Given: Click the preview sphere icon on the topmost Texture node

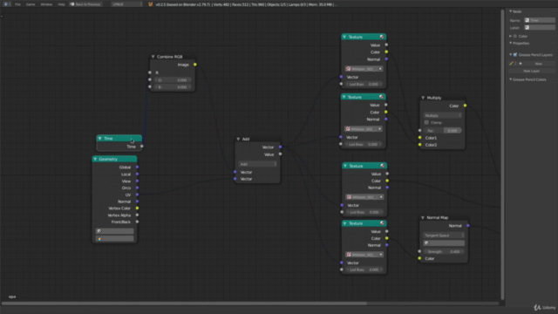Looking at the screenshot, I should point(382,37).
